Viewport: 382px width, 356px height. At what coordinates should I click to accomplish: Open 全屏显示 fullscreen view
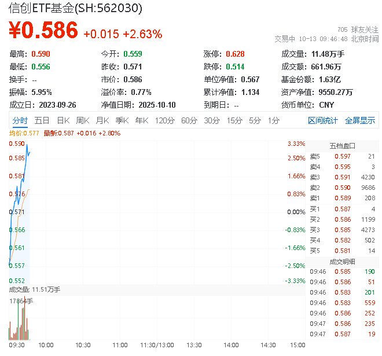pyautogui.click(x=360, y=120)
